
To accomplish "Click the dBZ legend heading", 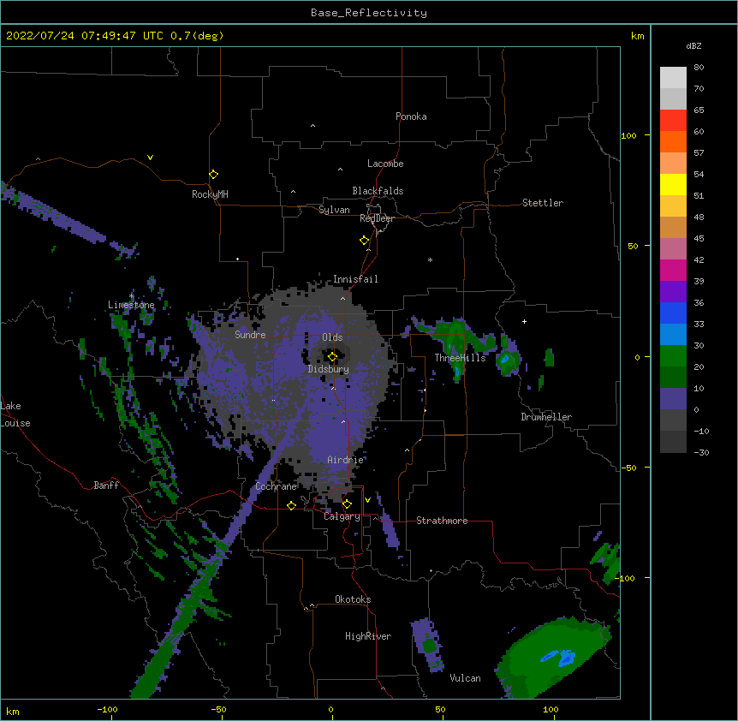I will tap(693, 45).
